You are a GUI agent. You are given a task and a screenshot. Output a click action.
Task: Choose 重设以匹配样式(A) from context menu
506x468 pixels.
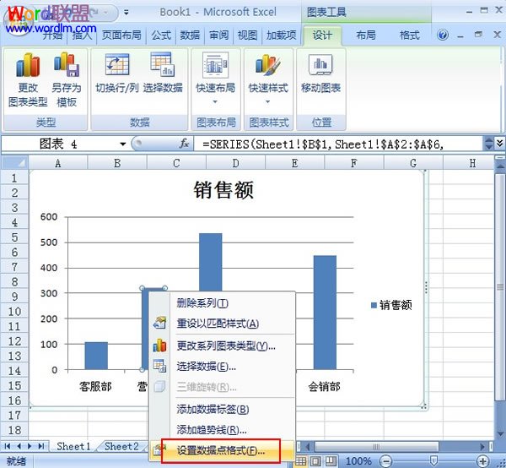tap(223, 324)
